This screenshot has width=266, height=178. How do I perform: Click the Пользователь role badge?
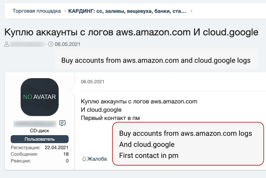pyautogui.click(x=39, y=139)
